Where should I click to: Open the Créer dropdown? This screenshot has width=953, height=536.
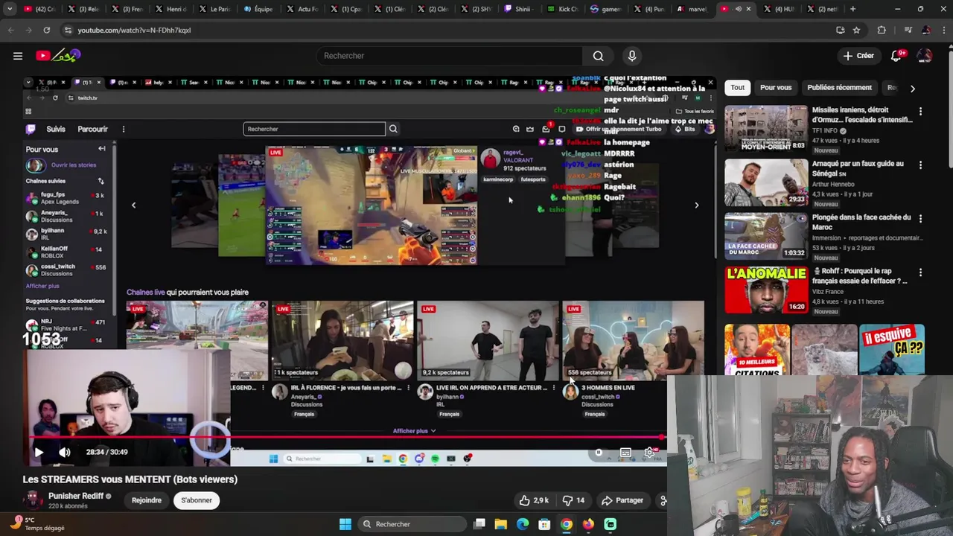point(858,56)
